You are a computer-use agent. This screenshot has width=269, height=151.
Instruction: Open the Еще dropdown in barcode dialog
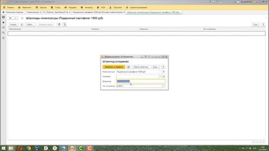156,67
